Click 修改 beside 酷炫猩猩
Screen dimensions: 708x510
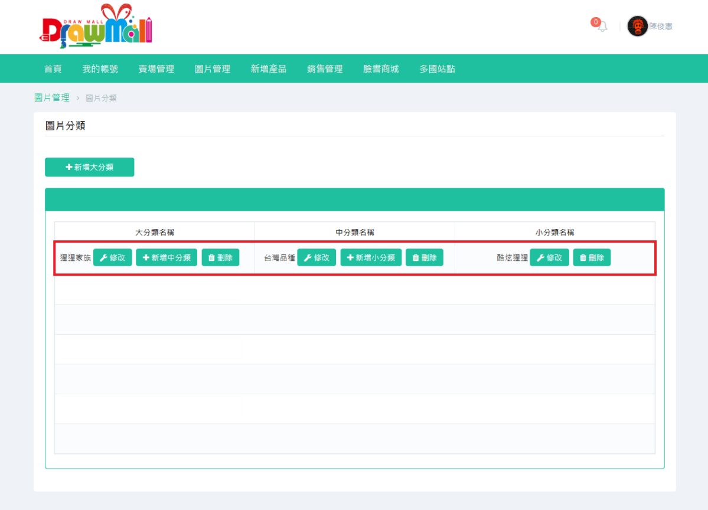point(549,258)
